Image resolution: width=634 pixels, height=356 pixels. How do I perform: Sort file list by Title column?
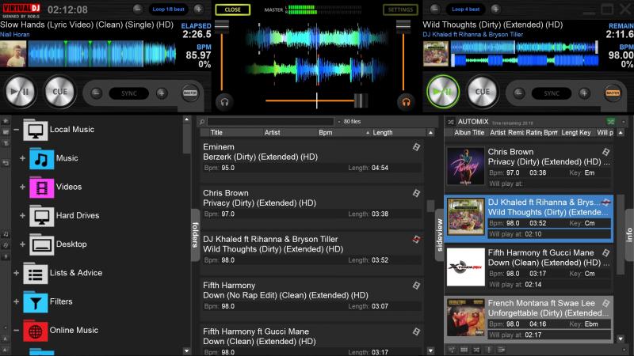(216, 132)
